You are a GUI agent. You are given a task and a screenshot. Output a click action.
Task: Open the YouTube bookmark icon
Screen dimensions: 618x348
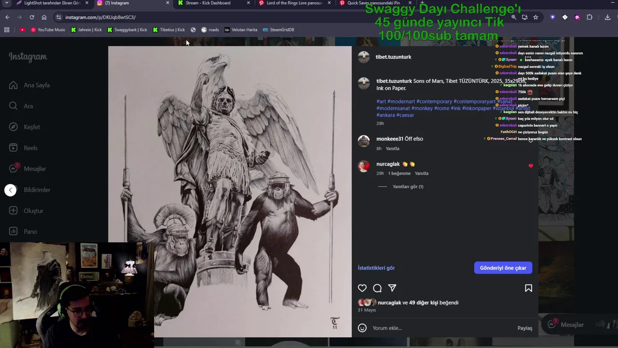pyautogui.click(x=22, y=29)
